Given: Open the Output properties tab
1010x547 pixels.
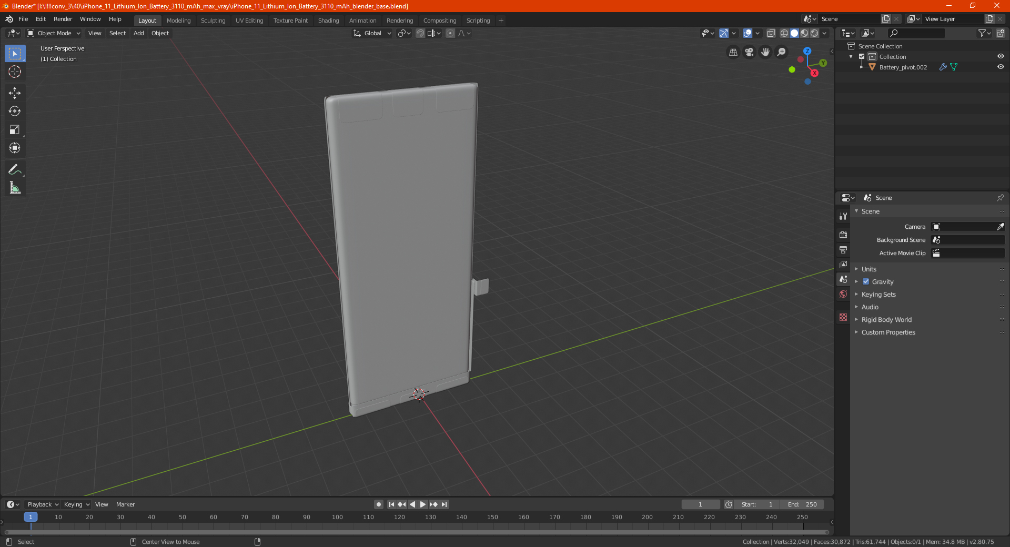Looking at the screenshot, I should click(843, 249).
